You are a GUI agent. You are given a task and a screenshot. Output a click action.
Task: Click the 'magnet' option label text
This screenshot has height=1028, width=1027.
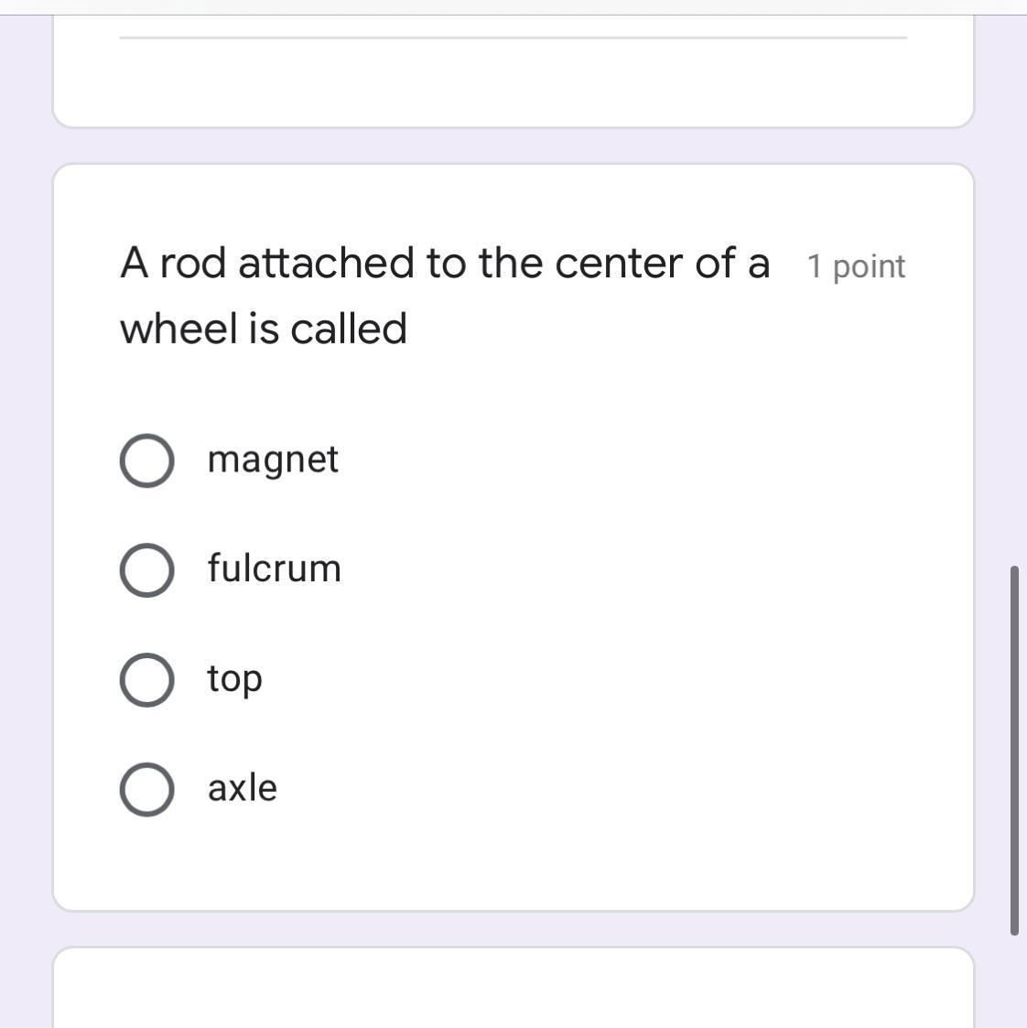click(273, 460)
